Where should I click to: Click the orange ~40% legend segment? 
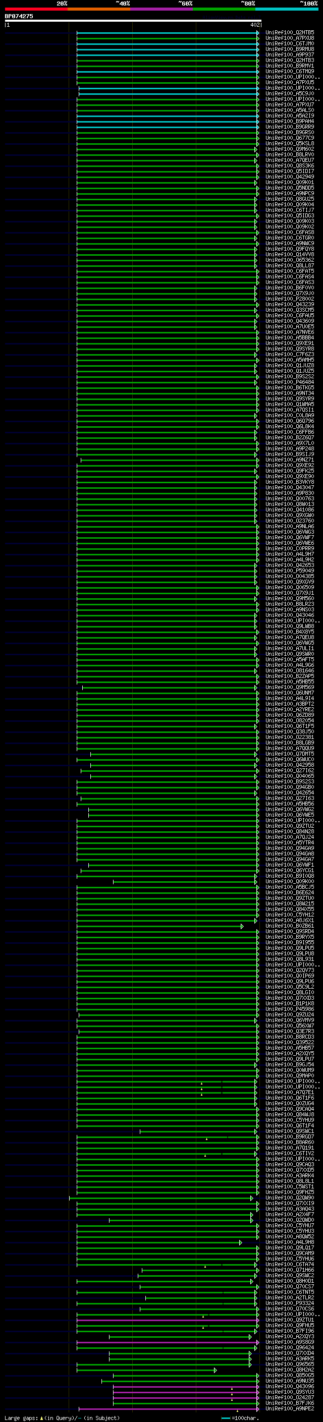click(x=98, y=9)
